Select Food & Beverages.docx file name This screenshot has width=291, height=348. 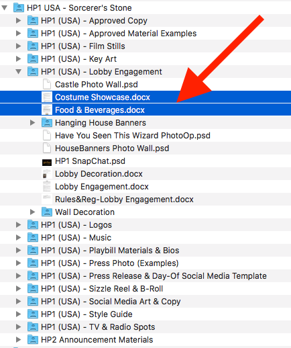[x=100, y=110]
